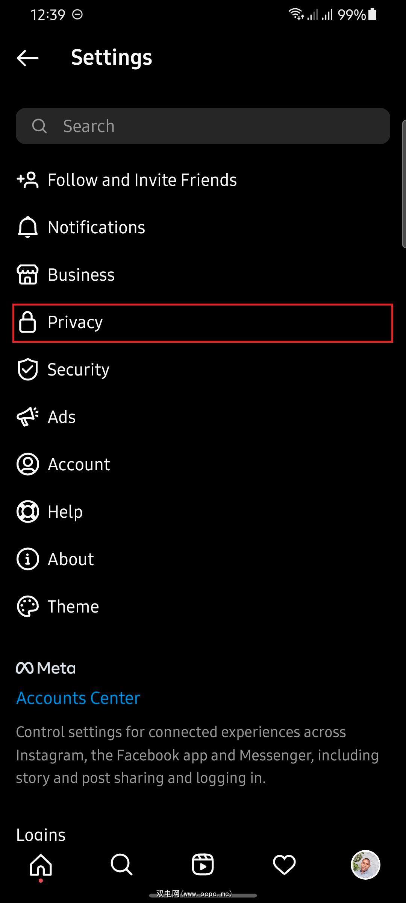
Task: Click the add-person Follow and Invite icon
Action: [28, 180]
